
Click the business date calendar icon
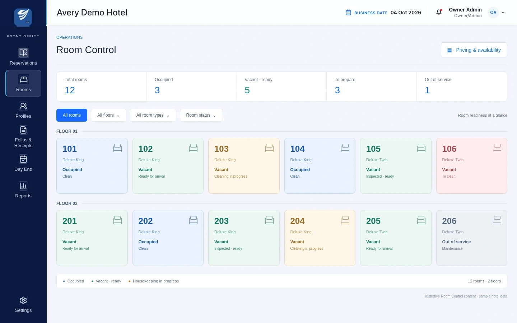coord(348,13)
